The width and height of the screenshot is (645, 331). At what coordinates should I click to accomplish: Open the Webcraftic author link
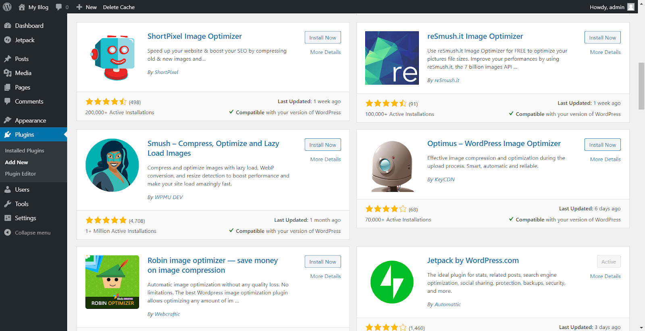point(167,314)
